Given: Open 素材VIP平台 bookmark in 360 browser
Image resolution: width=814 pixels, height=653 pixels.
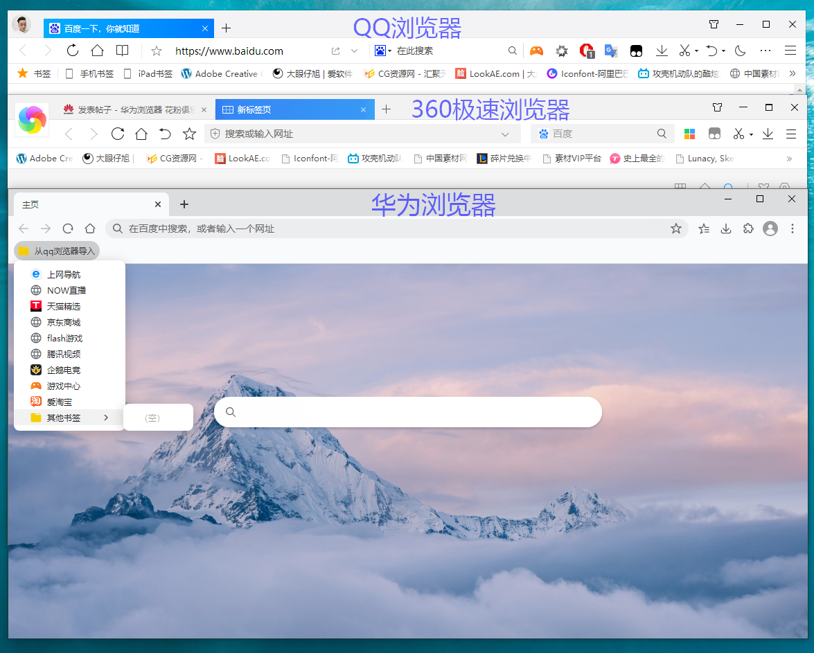Looking at the screenshot, I should (572, 159).
